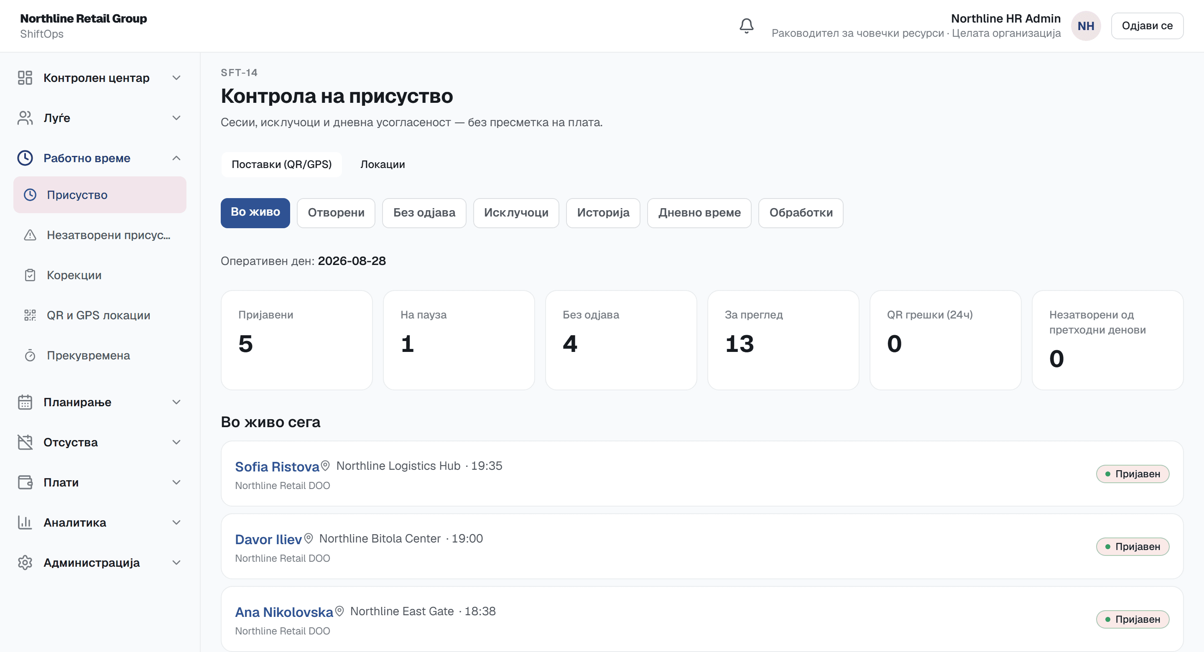Open the Исклучоци tab
Screen dimensions: 1204x652
tap(516, 213)
